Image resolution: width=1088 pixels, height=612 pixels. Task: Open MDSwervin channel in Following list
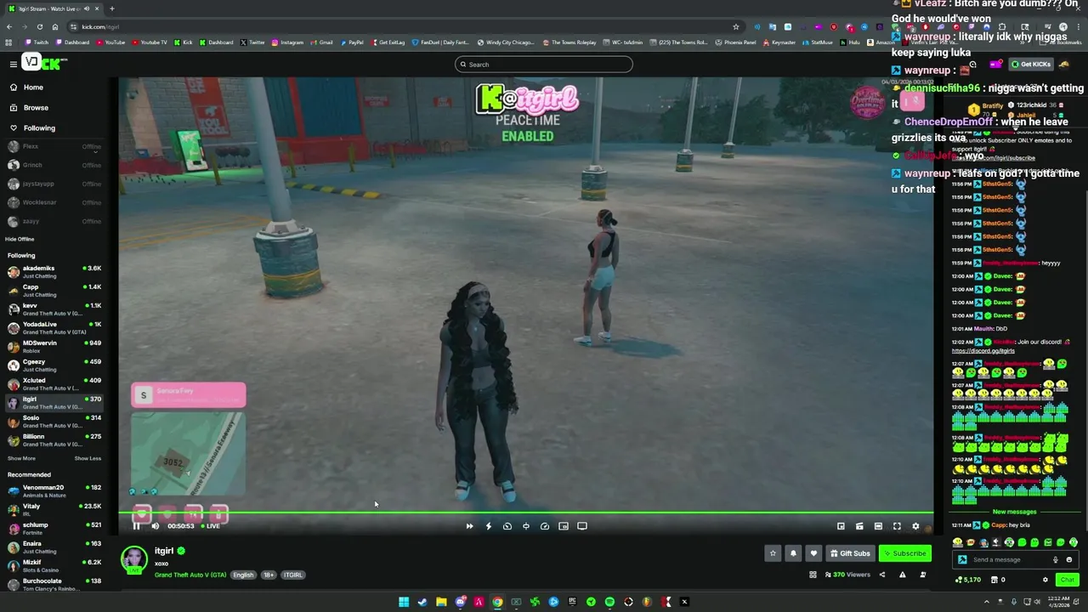53,347
